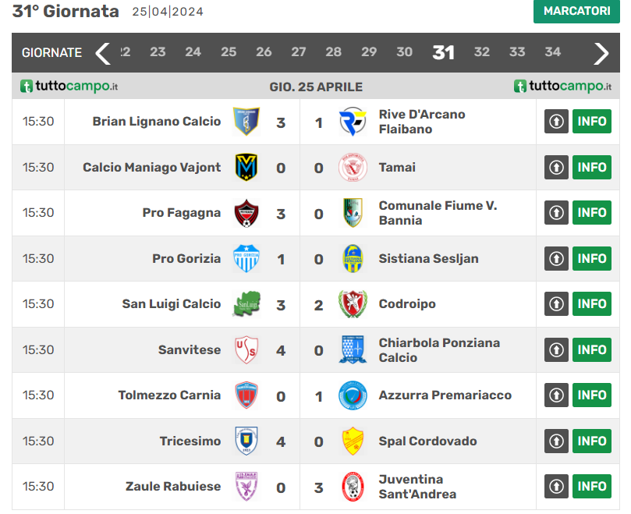Open INFO for San Luigi Calcio match
Image resolution: width=631 pixels, height=514 pixels.
(592, 304)
